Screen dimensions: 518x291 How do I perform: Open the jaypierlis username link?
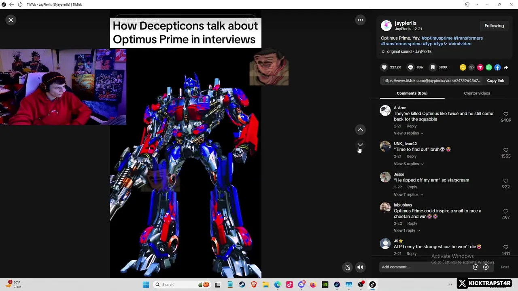click(x=405, y=23)
